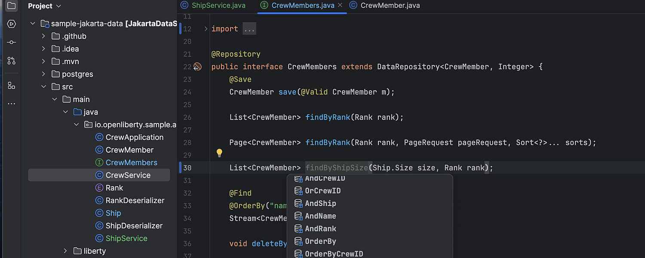This screenshot has width=645, height=258.
Task: Collapse the src folder
Action: point(43,87)
